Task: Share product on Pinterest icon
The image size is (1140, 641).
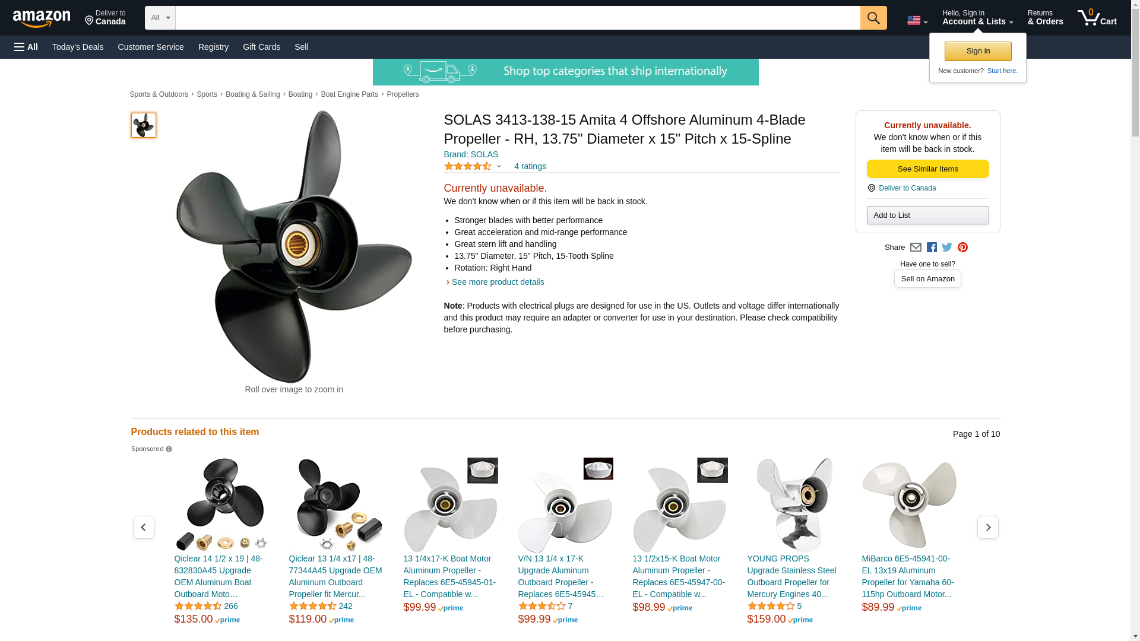Action: (x=962, y=247)
